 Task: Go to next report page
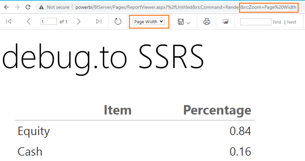point(78,22)
